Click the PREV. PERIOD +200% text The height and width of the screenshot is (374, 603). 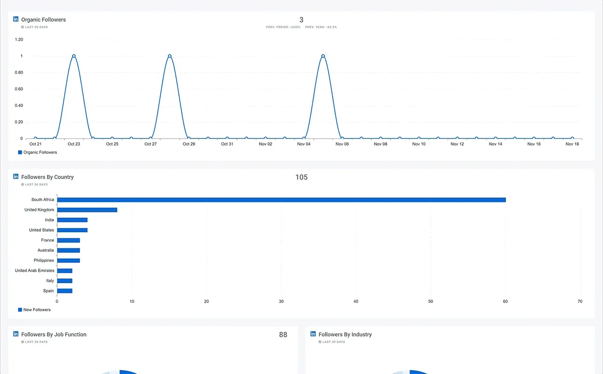tap(283, 27)
